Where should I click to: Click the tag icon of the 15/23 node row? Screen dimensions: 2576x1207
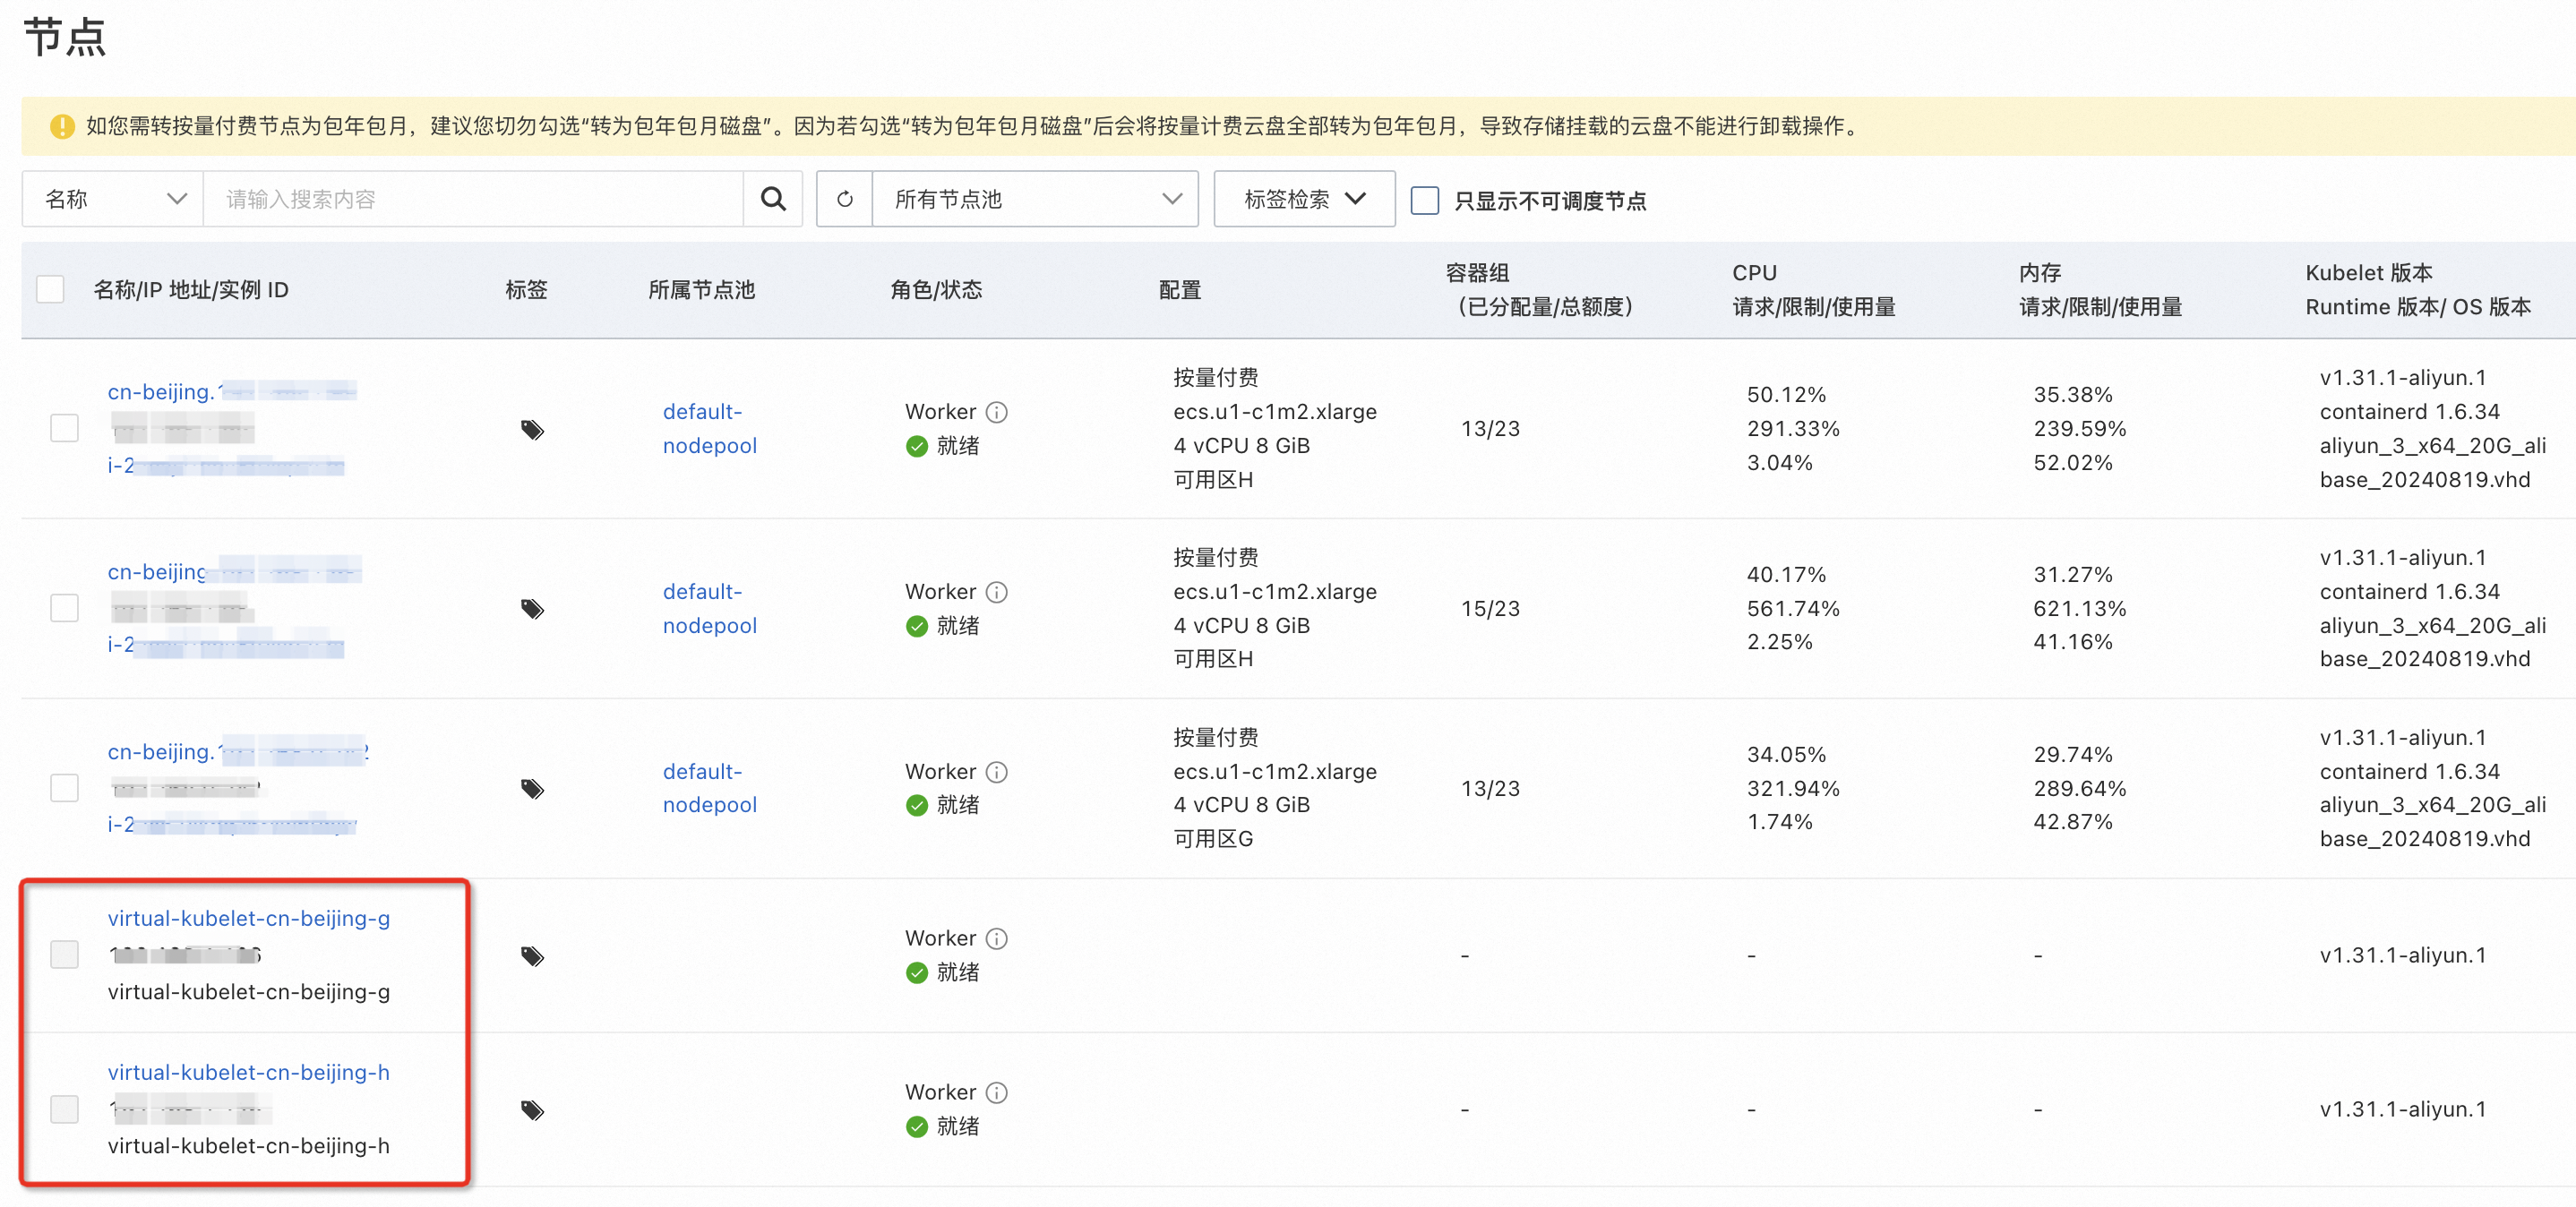(532, 609)
